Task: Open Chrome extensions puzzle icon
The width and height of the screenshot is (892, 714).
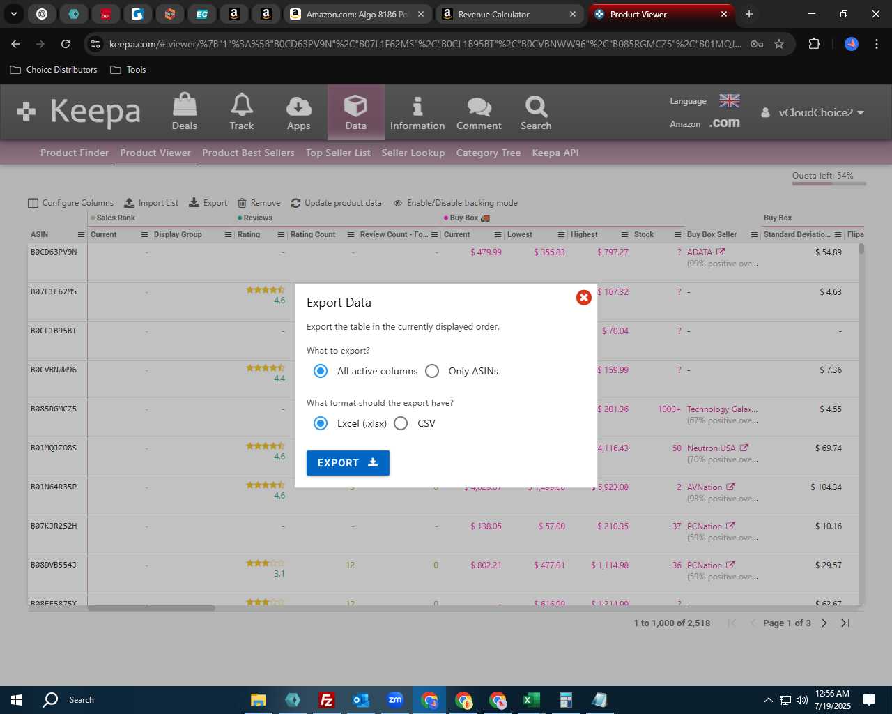Action: (814, 44)
